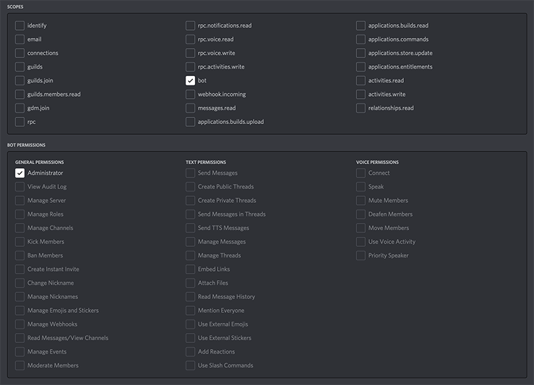534x385 pixels.
Task: Check the applications.commands scope
Action: tap(361, 39)
